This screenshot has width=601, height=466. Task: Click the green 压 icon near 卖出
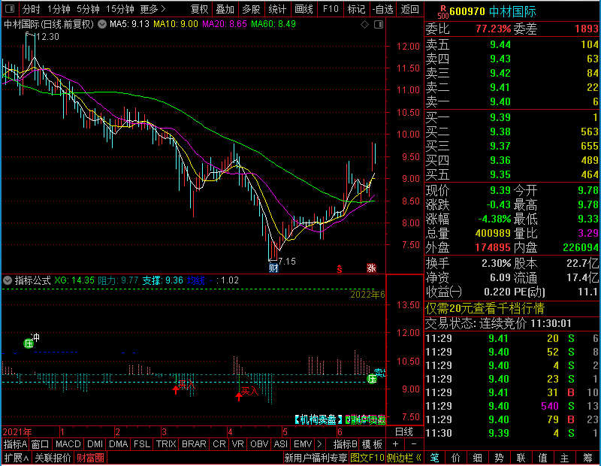click(x=372, y=379)
